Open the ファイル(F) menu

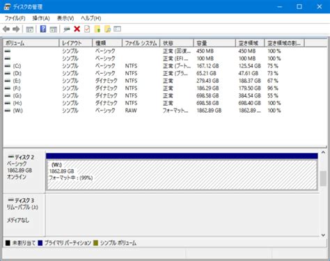point(15,18)
